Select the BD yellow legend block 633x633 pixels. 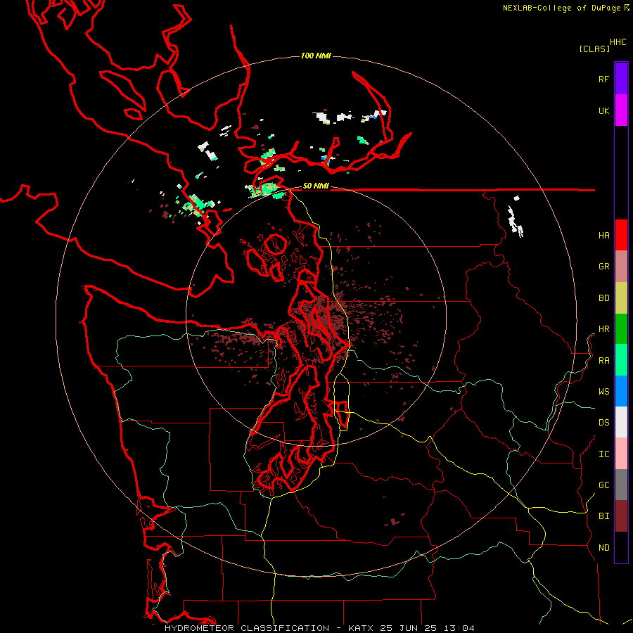[621, 298]
